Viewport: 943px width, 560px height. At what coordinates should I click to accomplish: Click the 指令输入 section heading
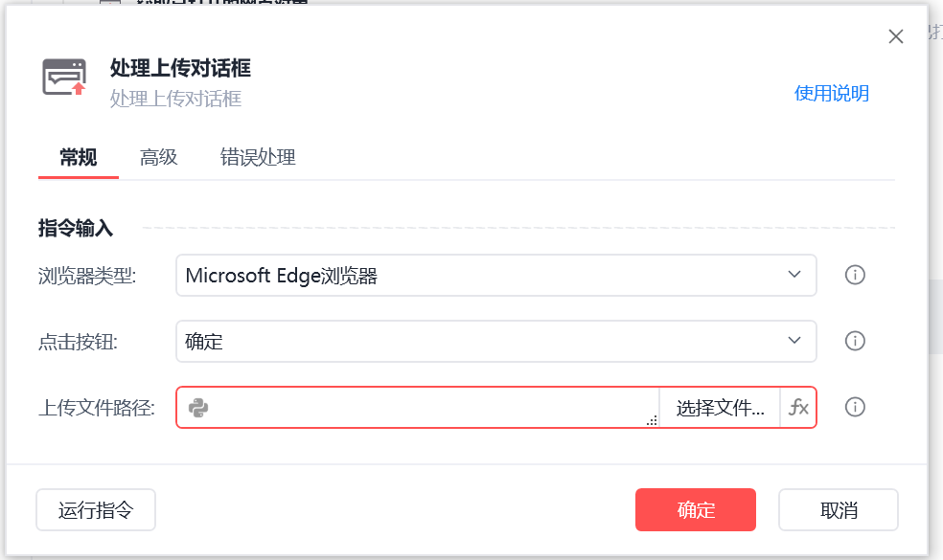(x=76, y=228)
